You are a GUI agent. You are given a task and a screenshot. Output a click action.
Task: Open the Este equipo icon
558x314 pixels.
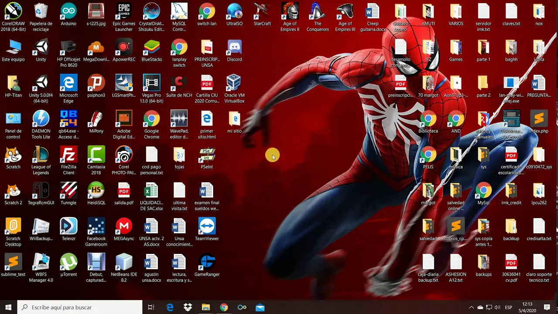tap(13, 50)
